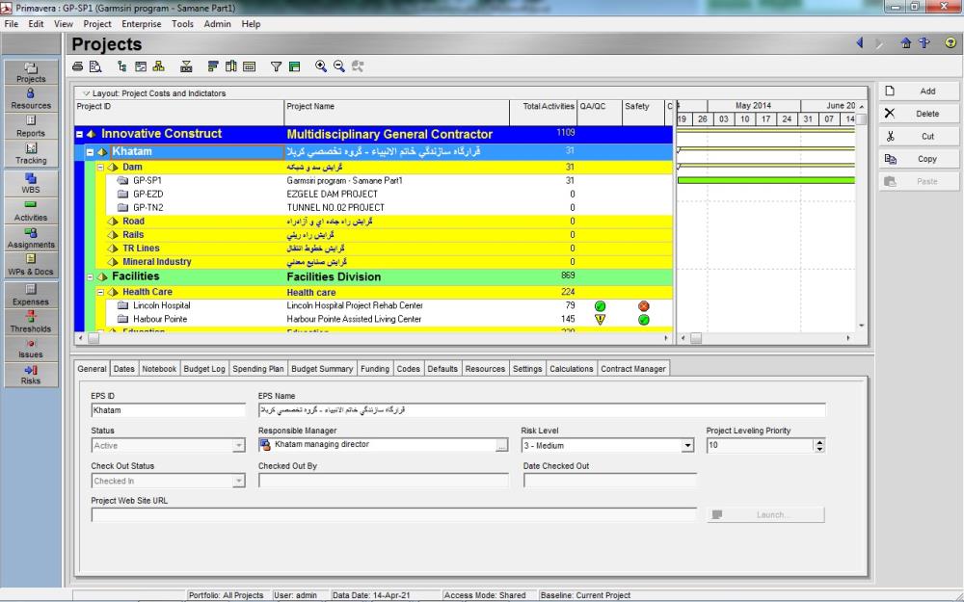This screenshot has width=964, height=602.
Task: Open Assignments in the left sidebar
Action: pos(31,238)
